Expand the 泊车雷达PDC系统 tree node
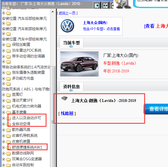Image resolution: width=168 pixels, height=167 pixels. tap(3, 51)
